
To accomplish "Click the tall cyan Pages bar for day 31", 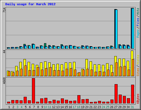I will click(x=133, y=28).
